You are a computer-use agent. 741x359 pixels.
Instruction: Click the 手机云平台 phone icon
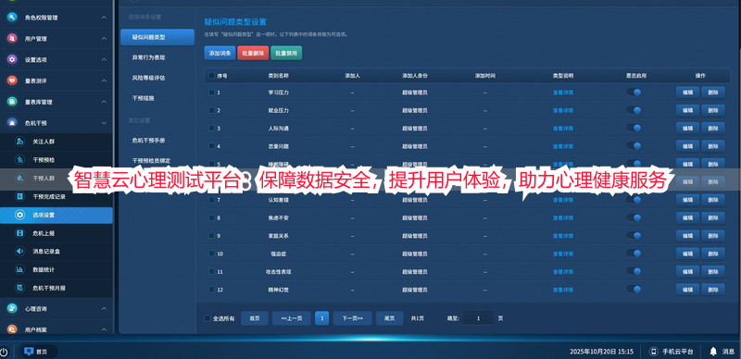tap(654, 352)
